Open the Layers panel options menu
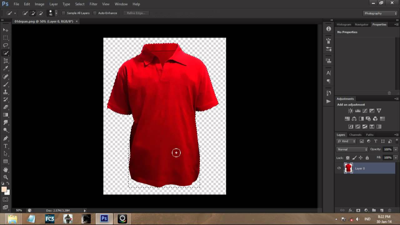Viewport: 400px width, 225px height. coord(396,135)
